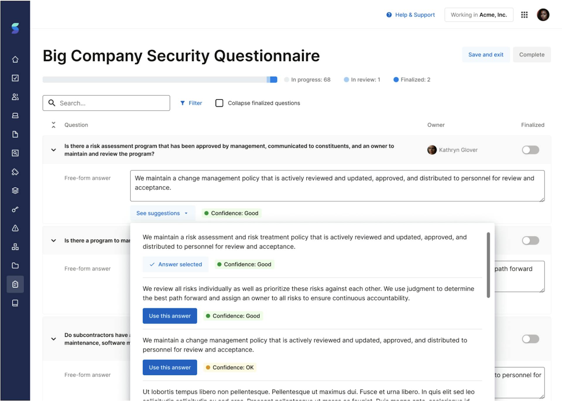
Task: Click inside the Search field
Action: click(x=106, y=103)
